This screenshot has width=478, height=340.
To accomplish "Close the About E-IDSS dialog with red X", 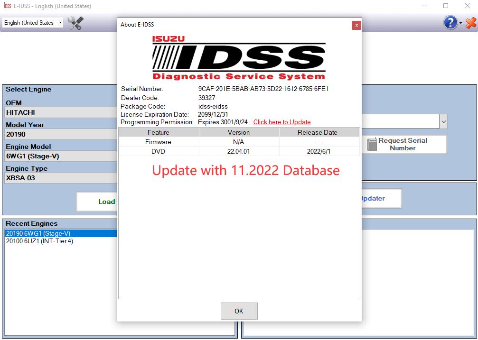I will click(x=356, y=25).
